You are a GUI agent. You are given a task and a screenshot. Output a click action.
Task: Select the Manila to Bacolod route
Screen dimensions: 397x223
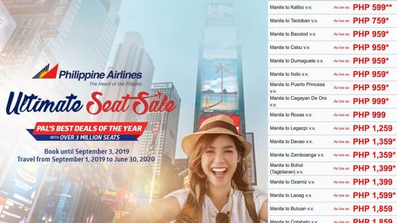(x=293, y=34)
